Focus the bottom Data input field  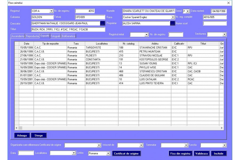tap(26, 153)
